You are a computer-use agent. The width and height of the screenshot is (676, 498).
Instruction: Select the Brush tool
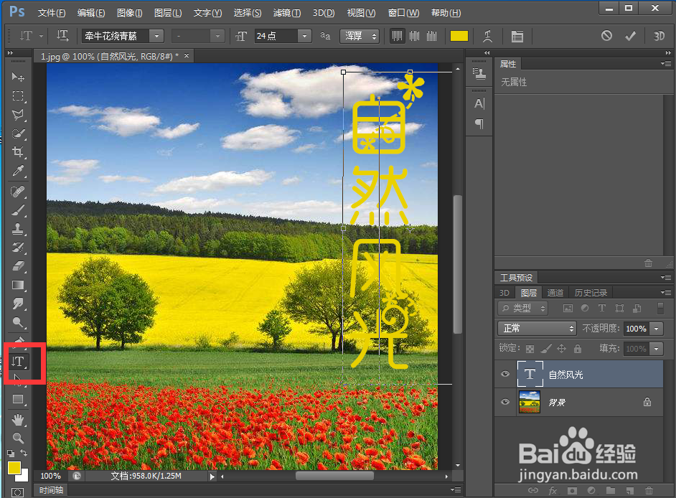18,210
